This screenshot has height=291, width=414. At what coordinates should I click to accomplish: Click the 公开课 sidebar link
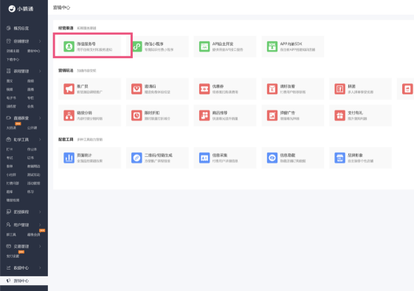pyautogui.click(x=32, y=128)
